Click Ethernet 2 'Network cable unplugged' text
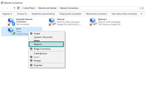Image resolution: width=161 pixels, height=98 pixels. (x=109, y=22)
